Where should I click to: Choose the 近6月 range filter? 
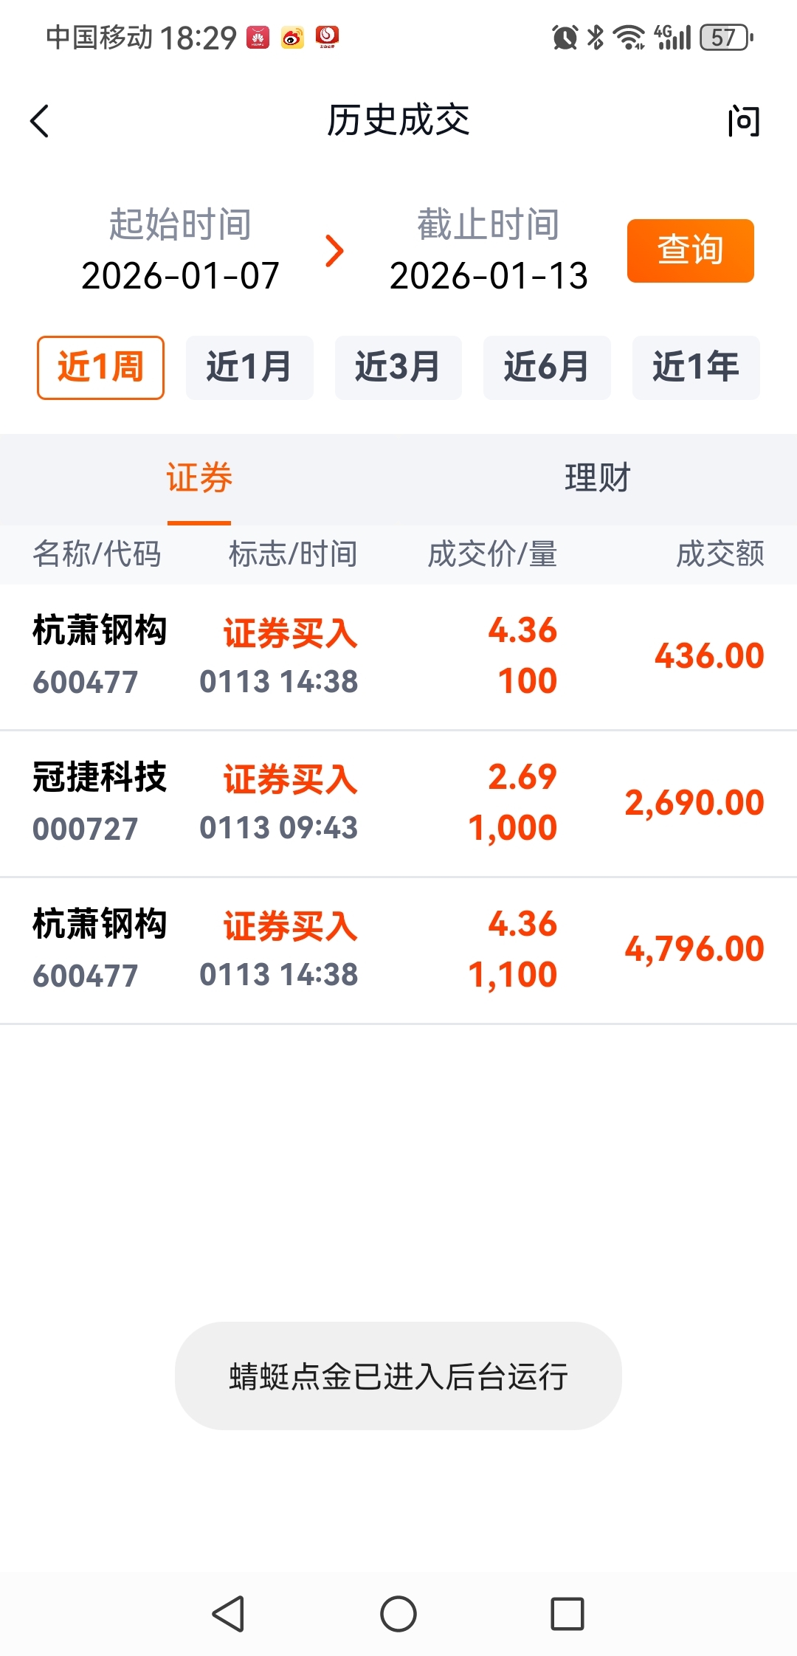[x=547, y=368]
